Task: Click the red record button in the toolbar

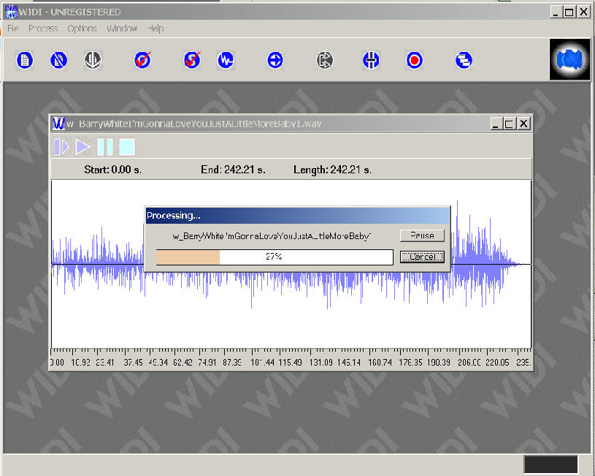Action: 415,60
